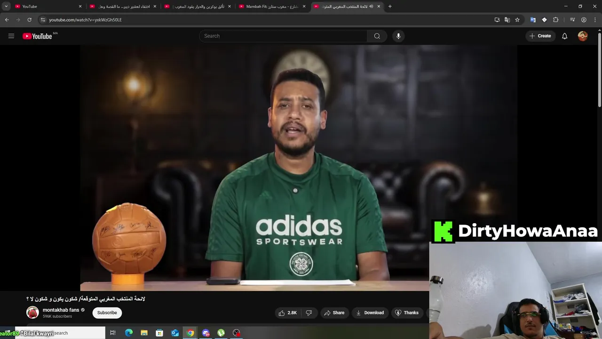Switch to the first YouTube tab
Viewport: 602px width, 339px height.
pos(48,7)
